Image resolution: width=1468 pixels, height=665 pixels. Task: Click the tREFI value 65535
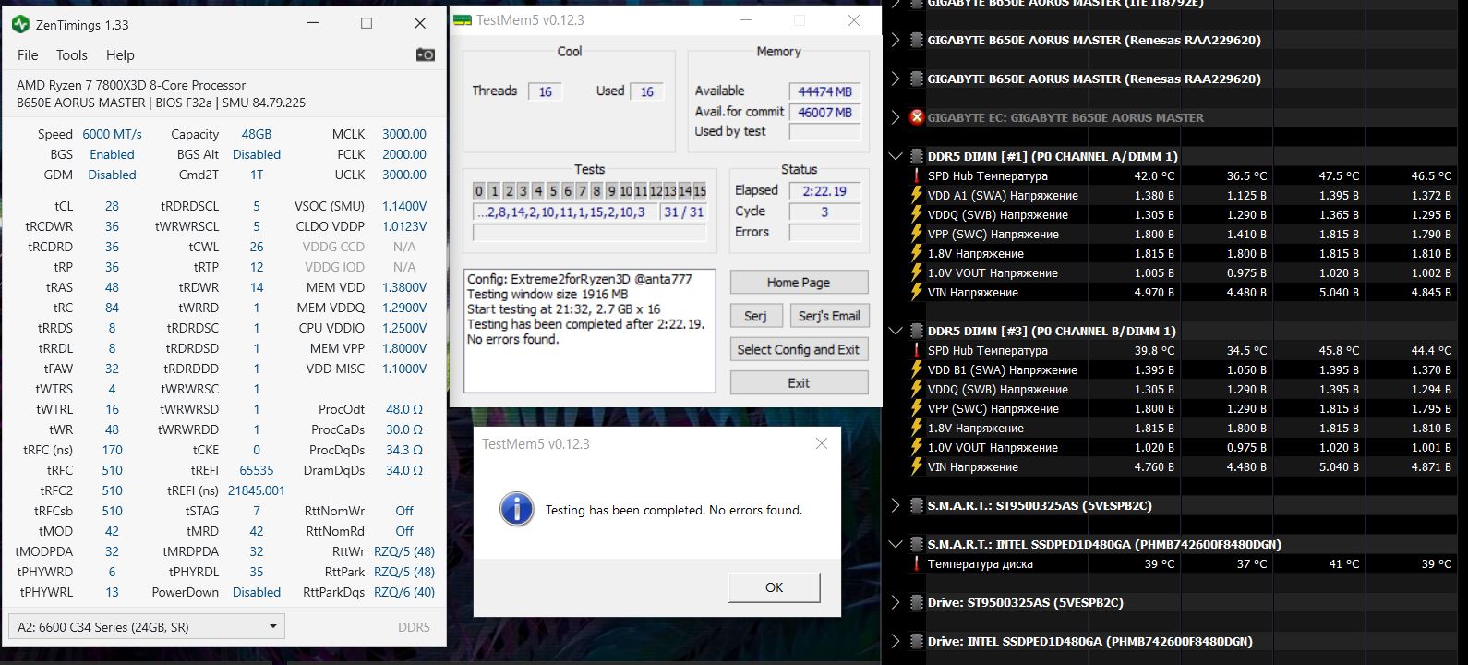tap(257, 470)
